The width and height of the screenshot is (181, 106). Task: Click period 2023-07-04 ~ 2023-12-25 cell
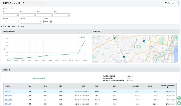pyautogui.click(x=82, y=104)
